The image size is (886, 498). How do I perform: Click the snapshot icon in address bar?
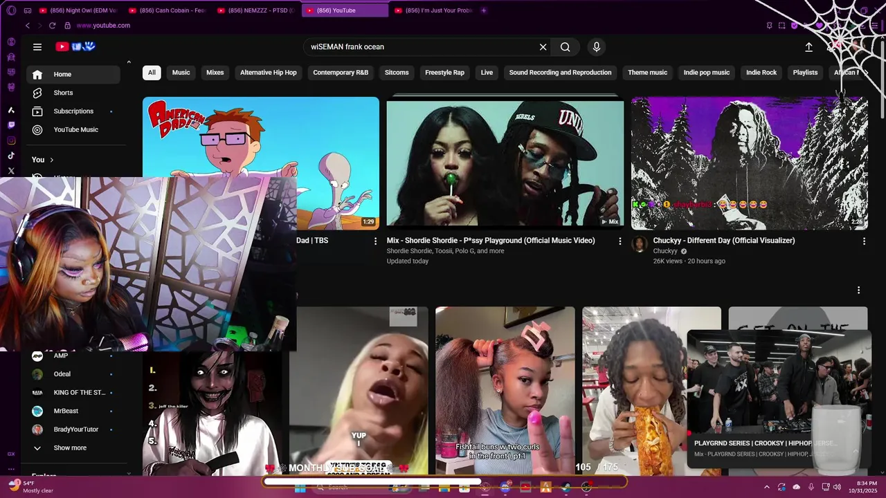(x=781, y=26)
